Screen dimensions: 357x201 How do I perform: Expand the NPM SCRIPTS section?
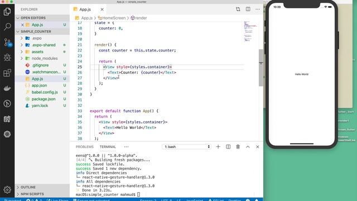[42, 194]
